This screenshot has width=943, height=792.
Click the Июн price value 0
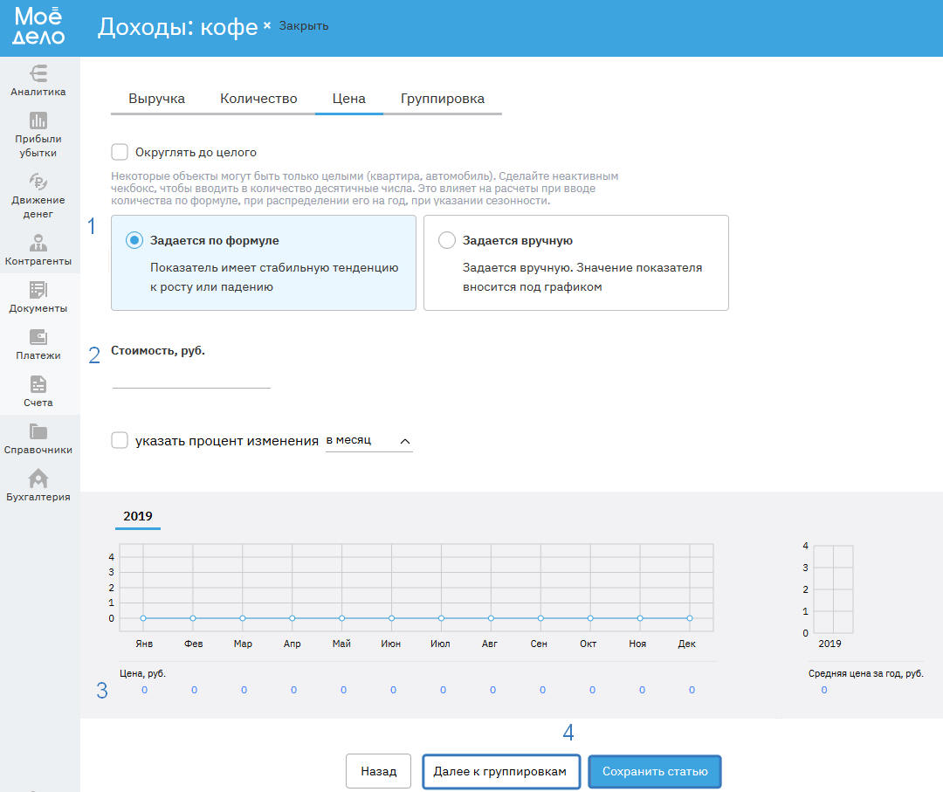coord(393,690)
